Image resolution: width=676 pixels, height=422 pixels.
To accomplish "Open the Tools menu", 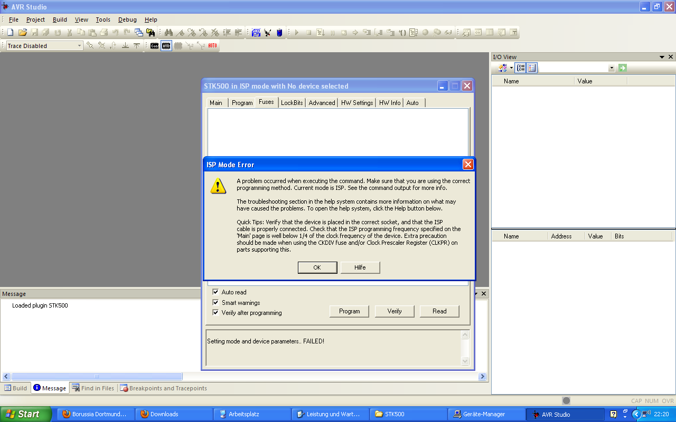I will pyautogui.click(x=103, y=20).
